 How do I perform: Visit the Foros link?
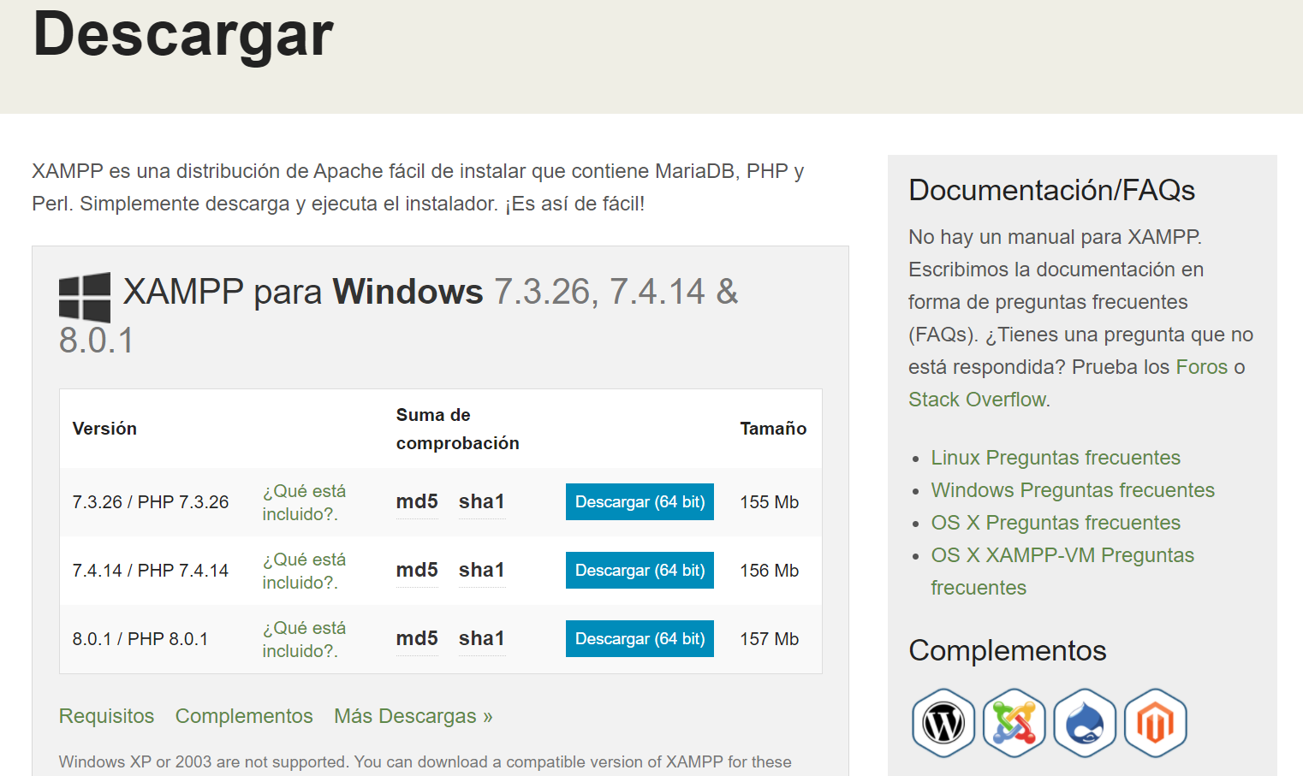click(x=1202, y=367)
